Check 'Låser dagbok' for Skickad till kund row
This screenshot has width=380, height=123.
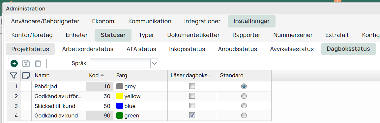coord(192,106)
